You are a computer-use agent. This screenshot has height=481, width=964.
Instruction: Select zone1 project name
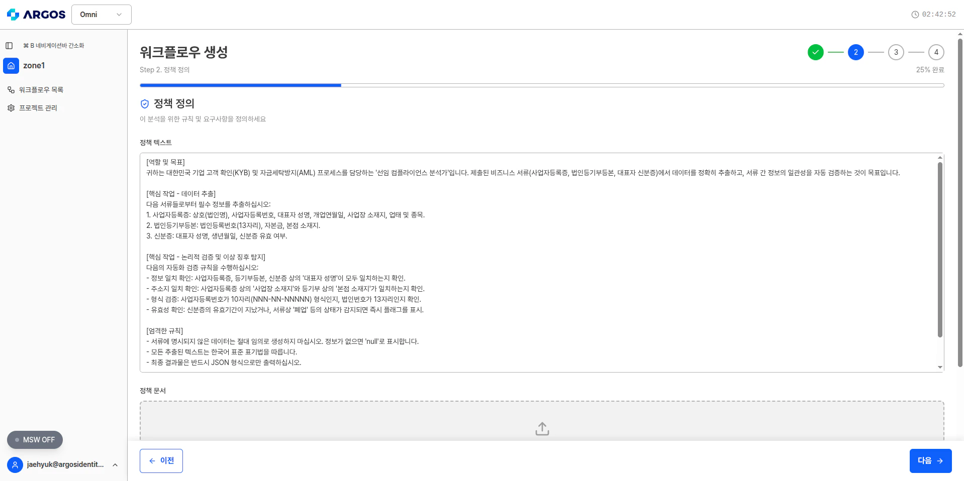coord(34,66)
